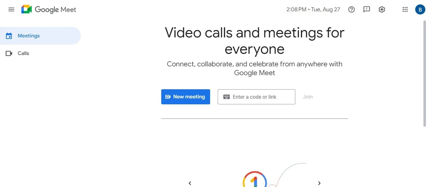Click the Enter a code or link field
The image size is (431, 187).
coord(257,97)
